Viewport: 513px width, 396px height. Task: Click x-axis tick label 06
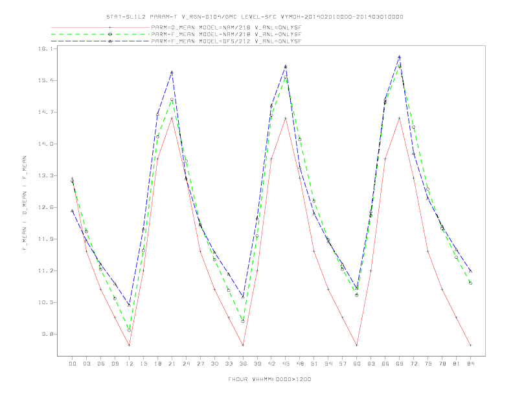point(101,364)
